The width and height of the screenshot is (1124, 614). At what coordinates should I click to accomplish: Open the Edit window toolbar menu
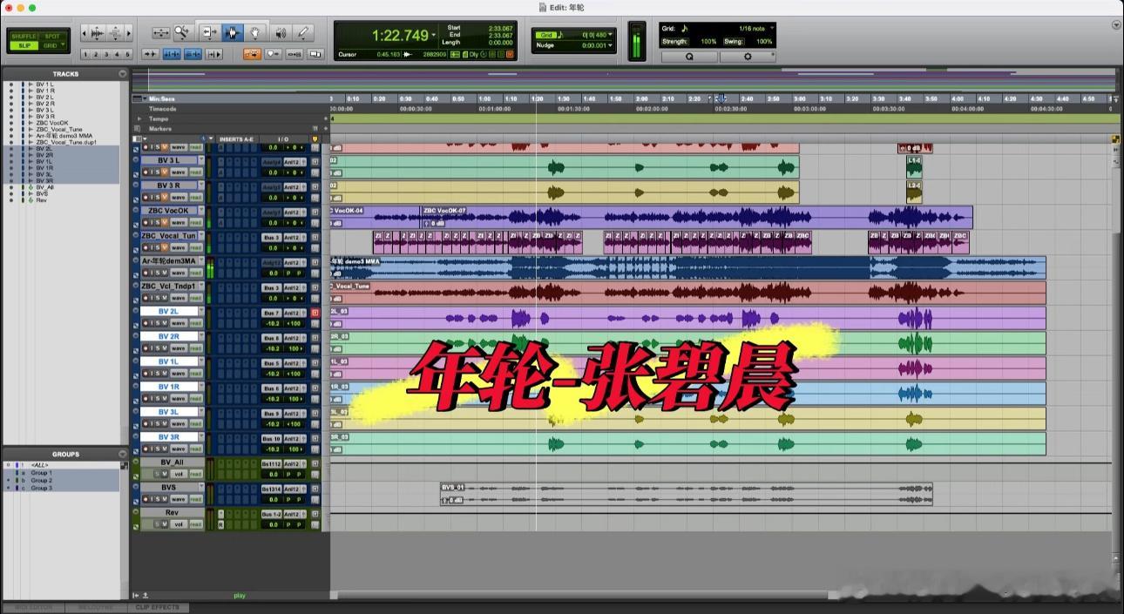[x=1117, y=26]
